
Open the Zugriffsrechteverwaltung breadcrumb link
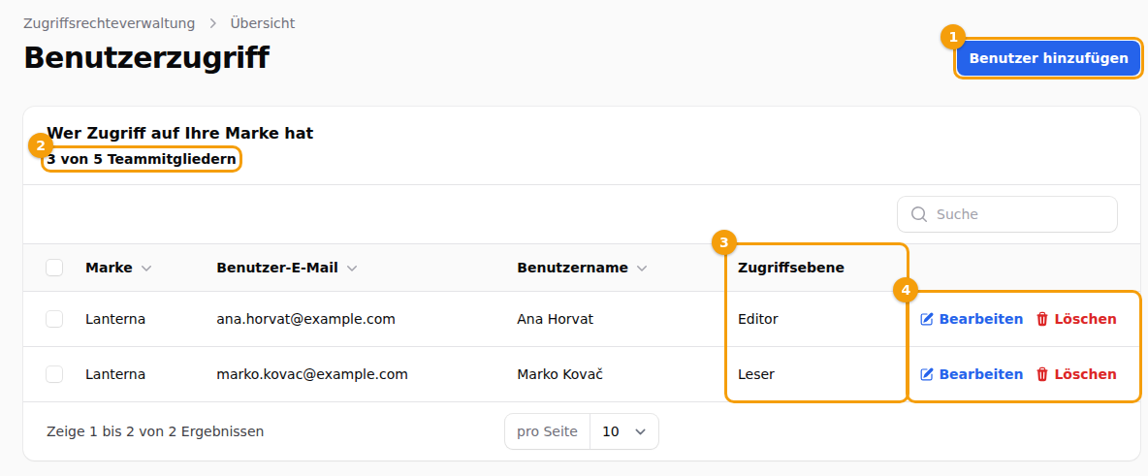coord(110,23)
